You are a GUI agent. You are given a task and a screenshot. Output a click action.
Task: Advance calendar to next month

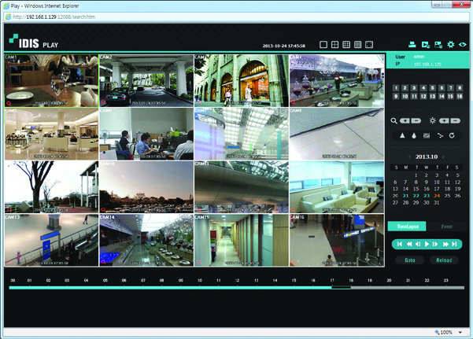coord(445,157)
